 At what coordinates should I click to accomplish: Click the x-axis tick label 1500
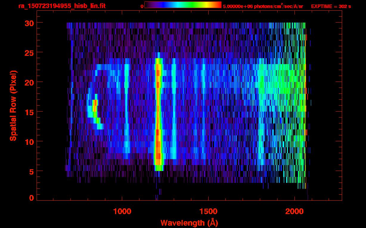point(208,211)
